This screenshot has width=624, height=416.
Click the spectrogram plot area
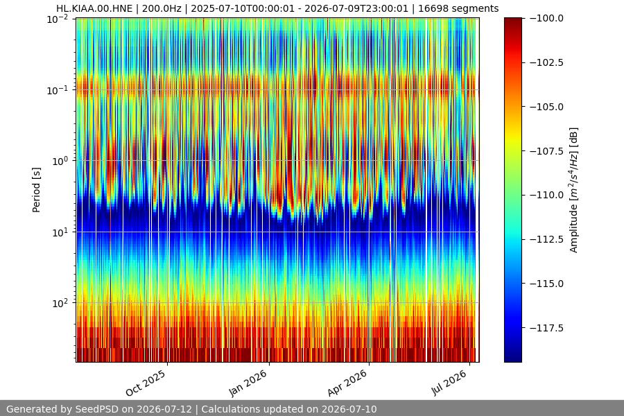(x=278, y=190)
